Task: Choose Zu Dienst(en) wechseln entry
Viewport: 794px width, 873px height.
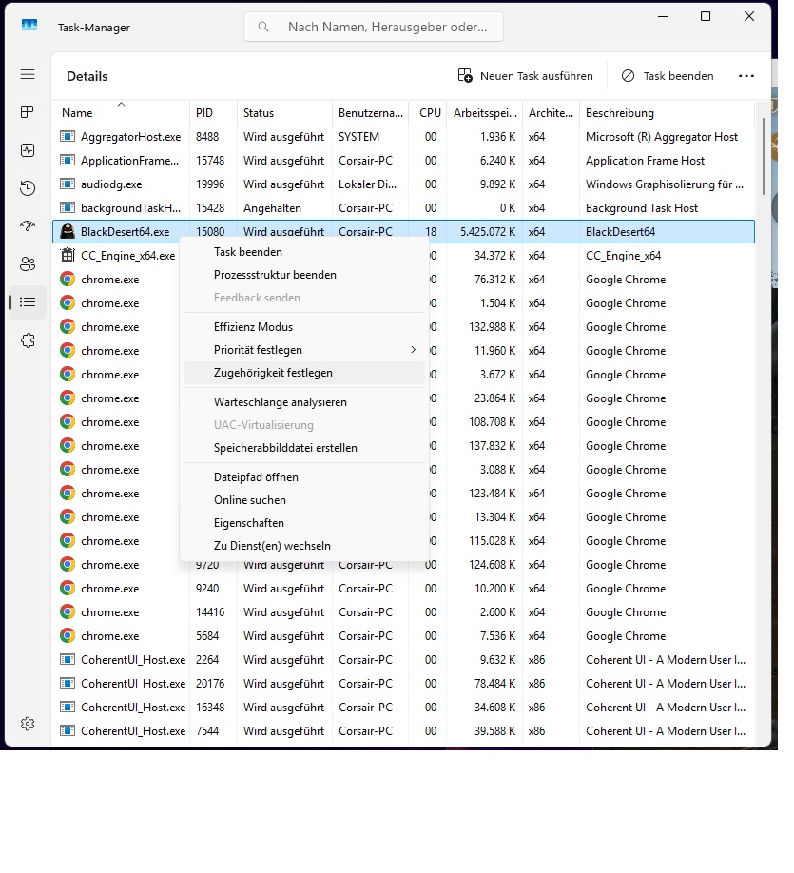Action: [304, 546]
